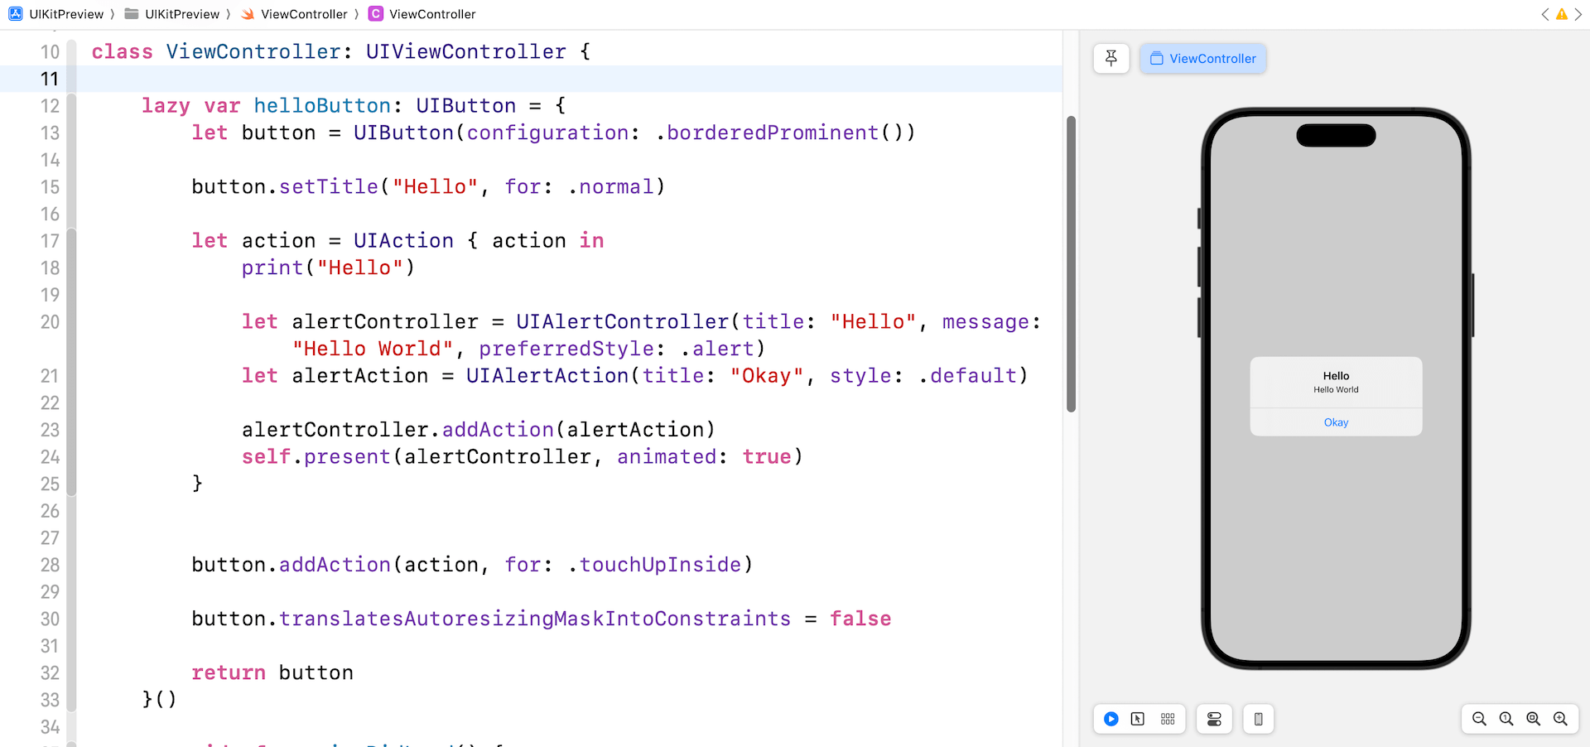Open the preview device picker

tap(1258, 719)
